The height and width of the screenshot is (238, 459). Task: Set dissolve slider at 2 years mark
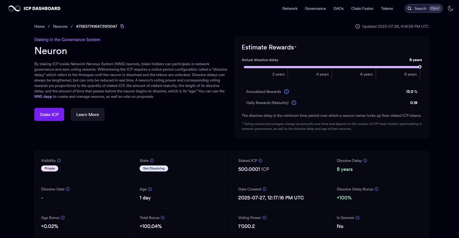click(x=288, y=67)
